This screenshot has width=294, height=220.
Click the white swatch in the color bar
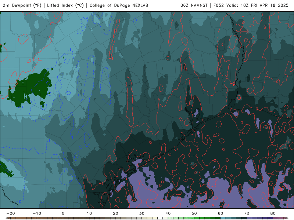point(160,218)
